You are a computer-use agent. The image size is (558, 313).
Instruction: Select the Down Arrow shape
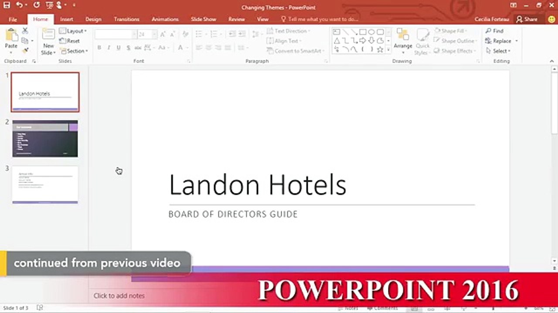[x=371, y=41]
